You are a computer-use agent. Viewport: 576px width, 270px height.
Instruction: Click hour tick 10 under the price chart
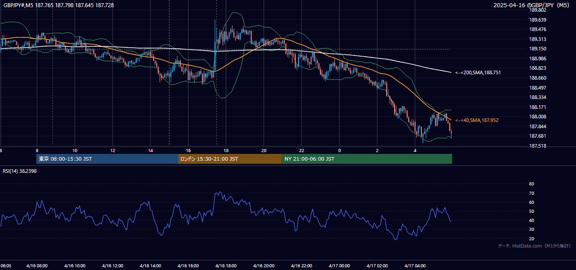75,150
